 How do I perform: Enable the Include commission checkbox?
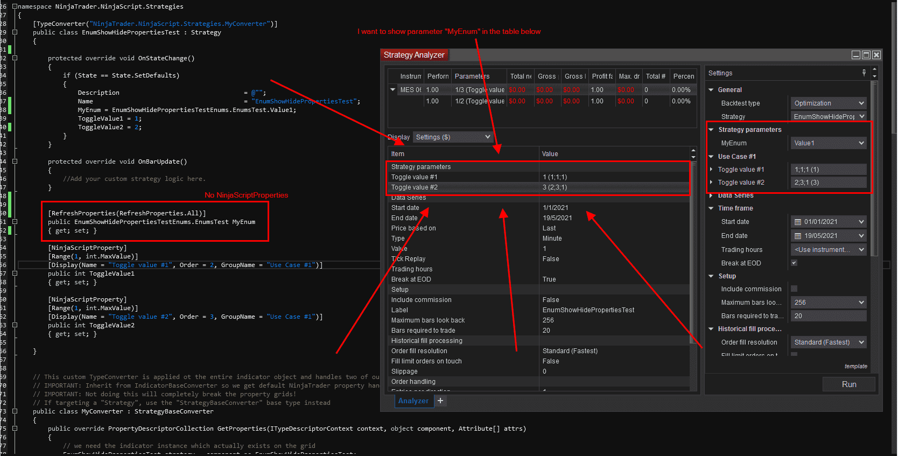[x=794, y=289]
